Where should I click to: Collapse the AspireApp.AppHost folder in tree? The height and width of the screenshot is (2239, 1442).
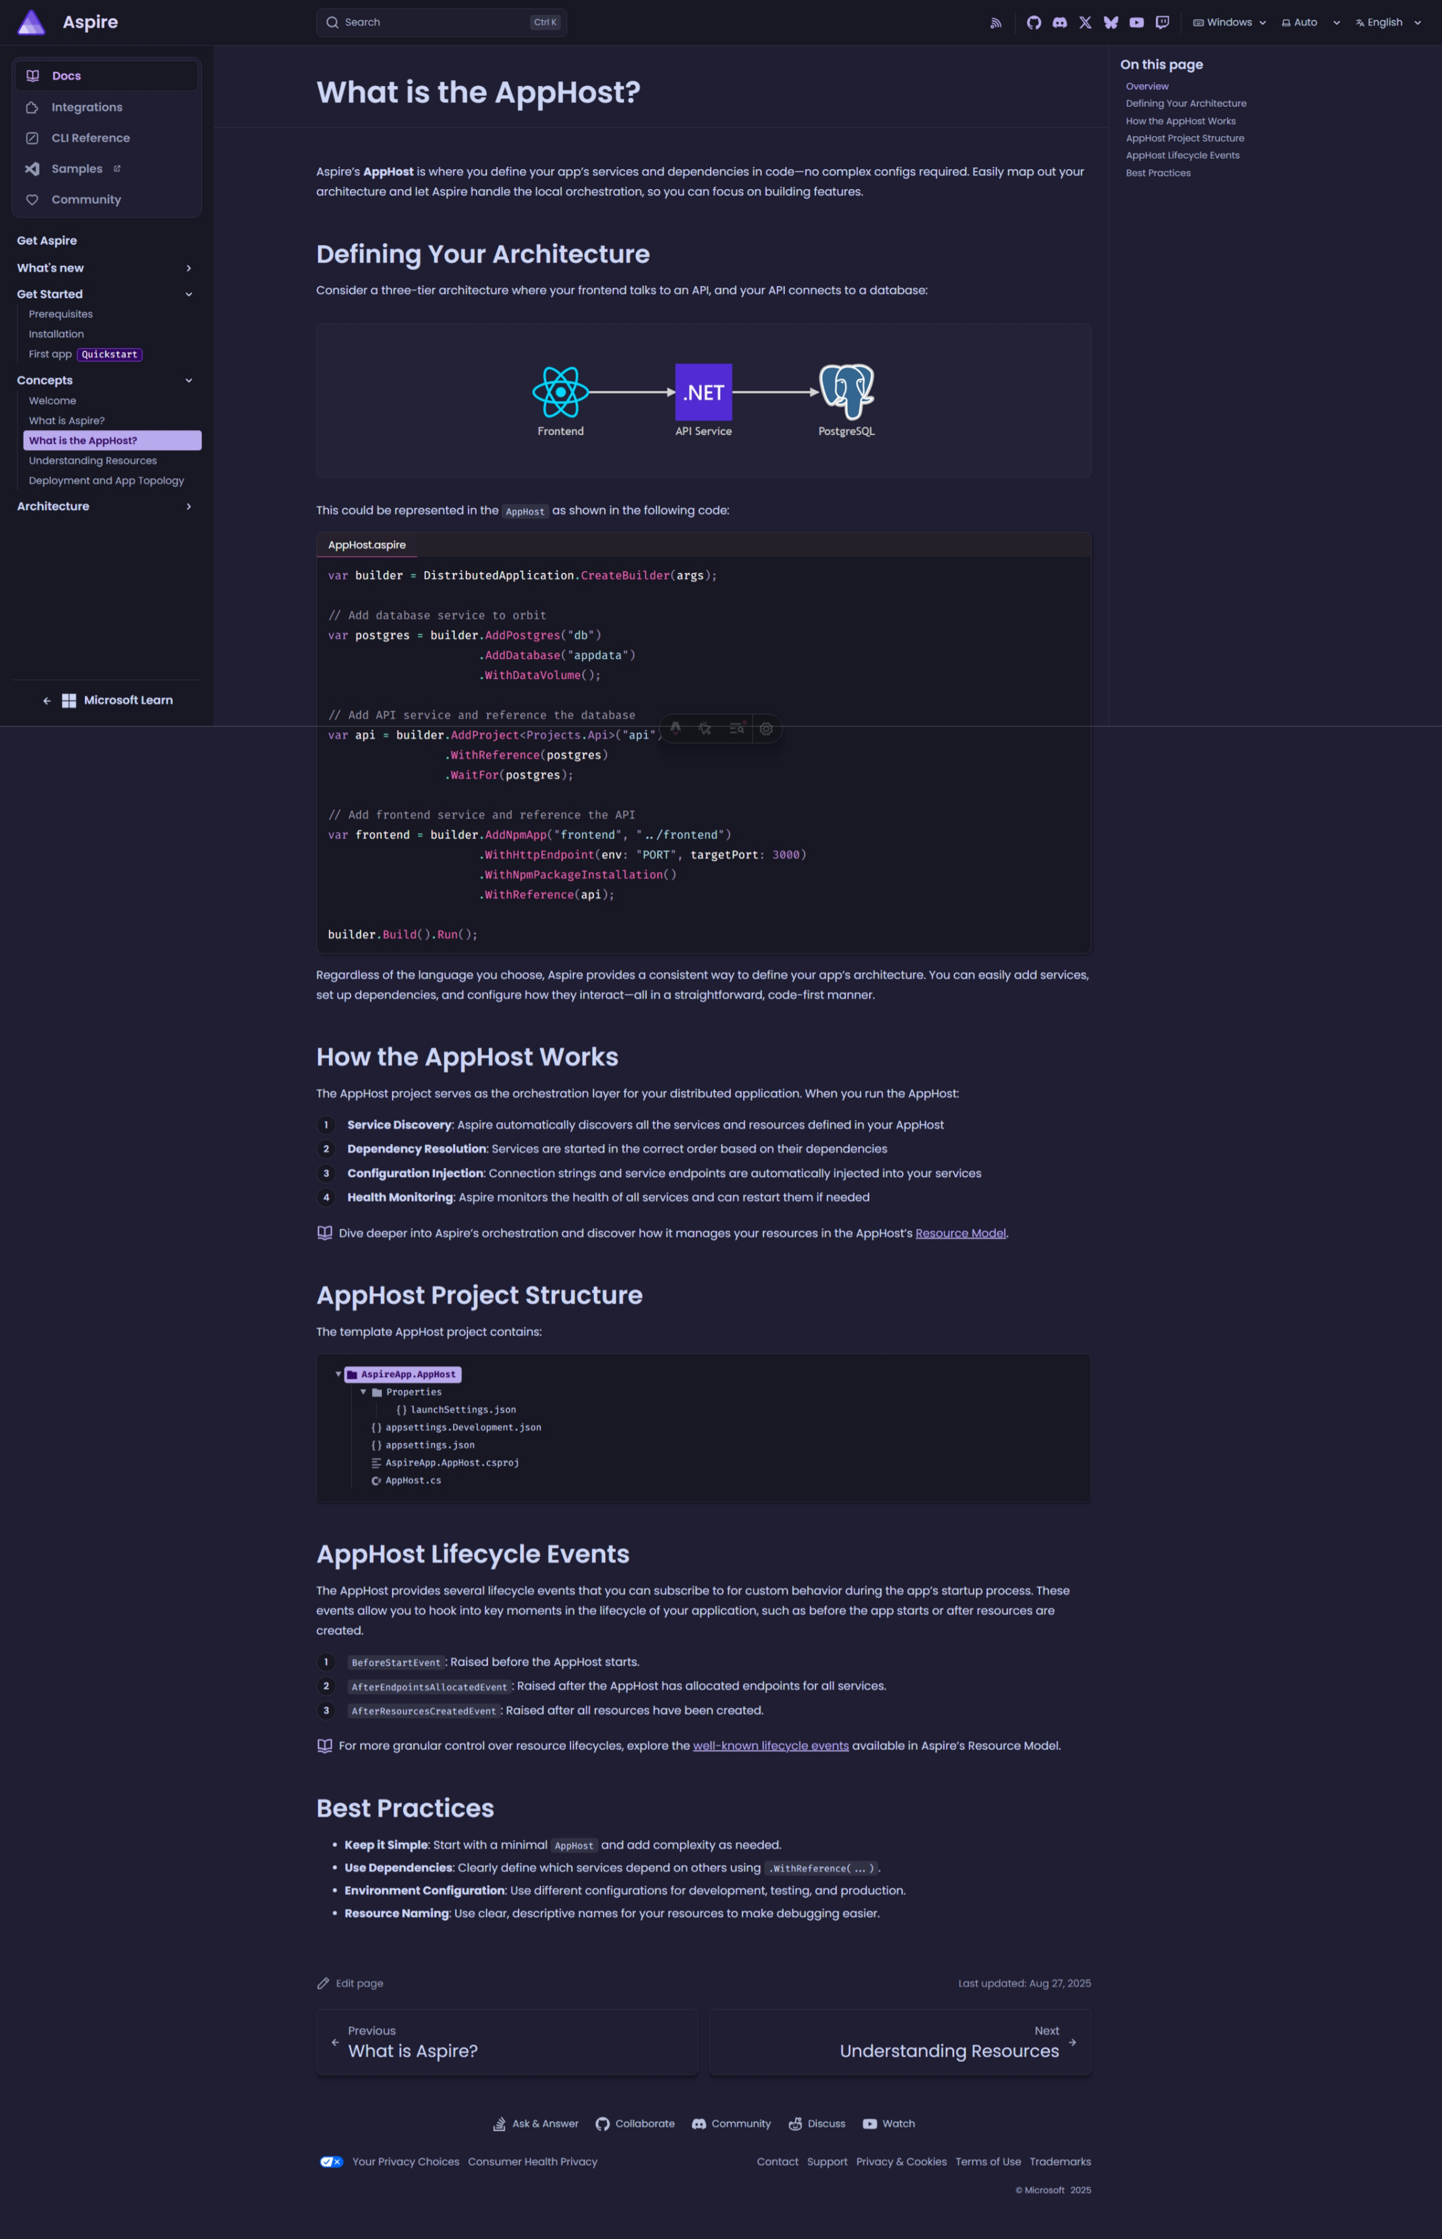point(338,1373)
